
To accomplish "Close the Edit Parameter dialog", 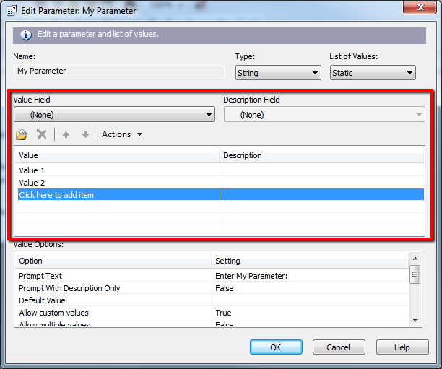I will tap(420, 7).
